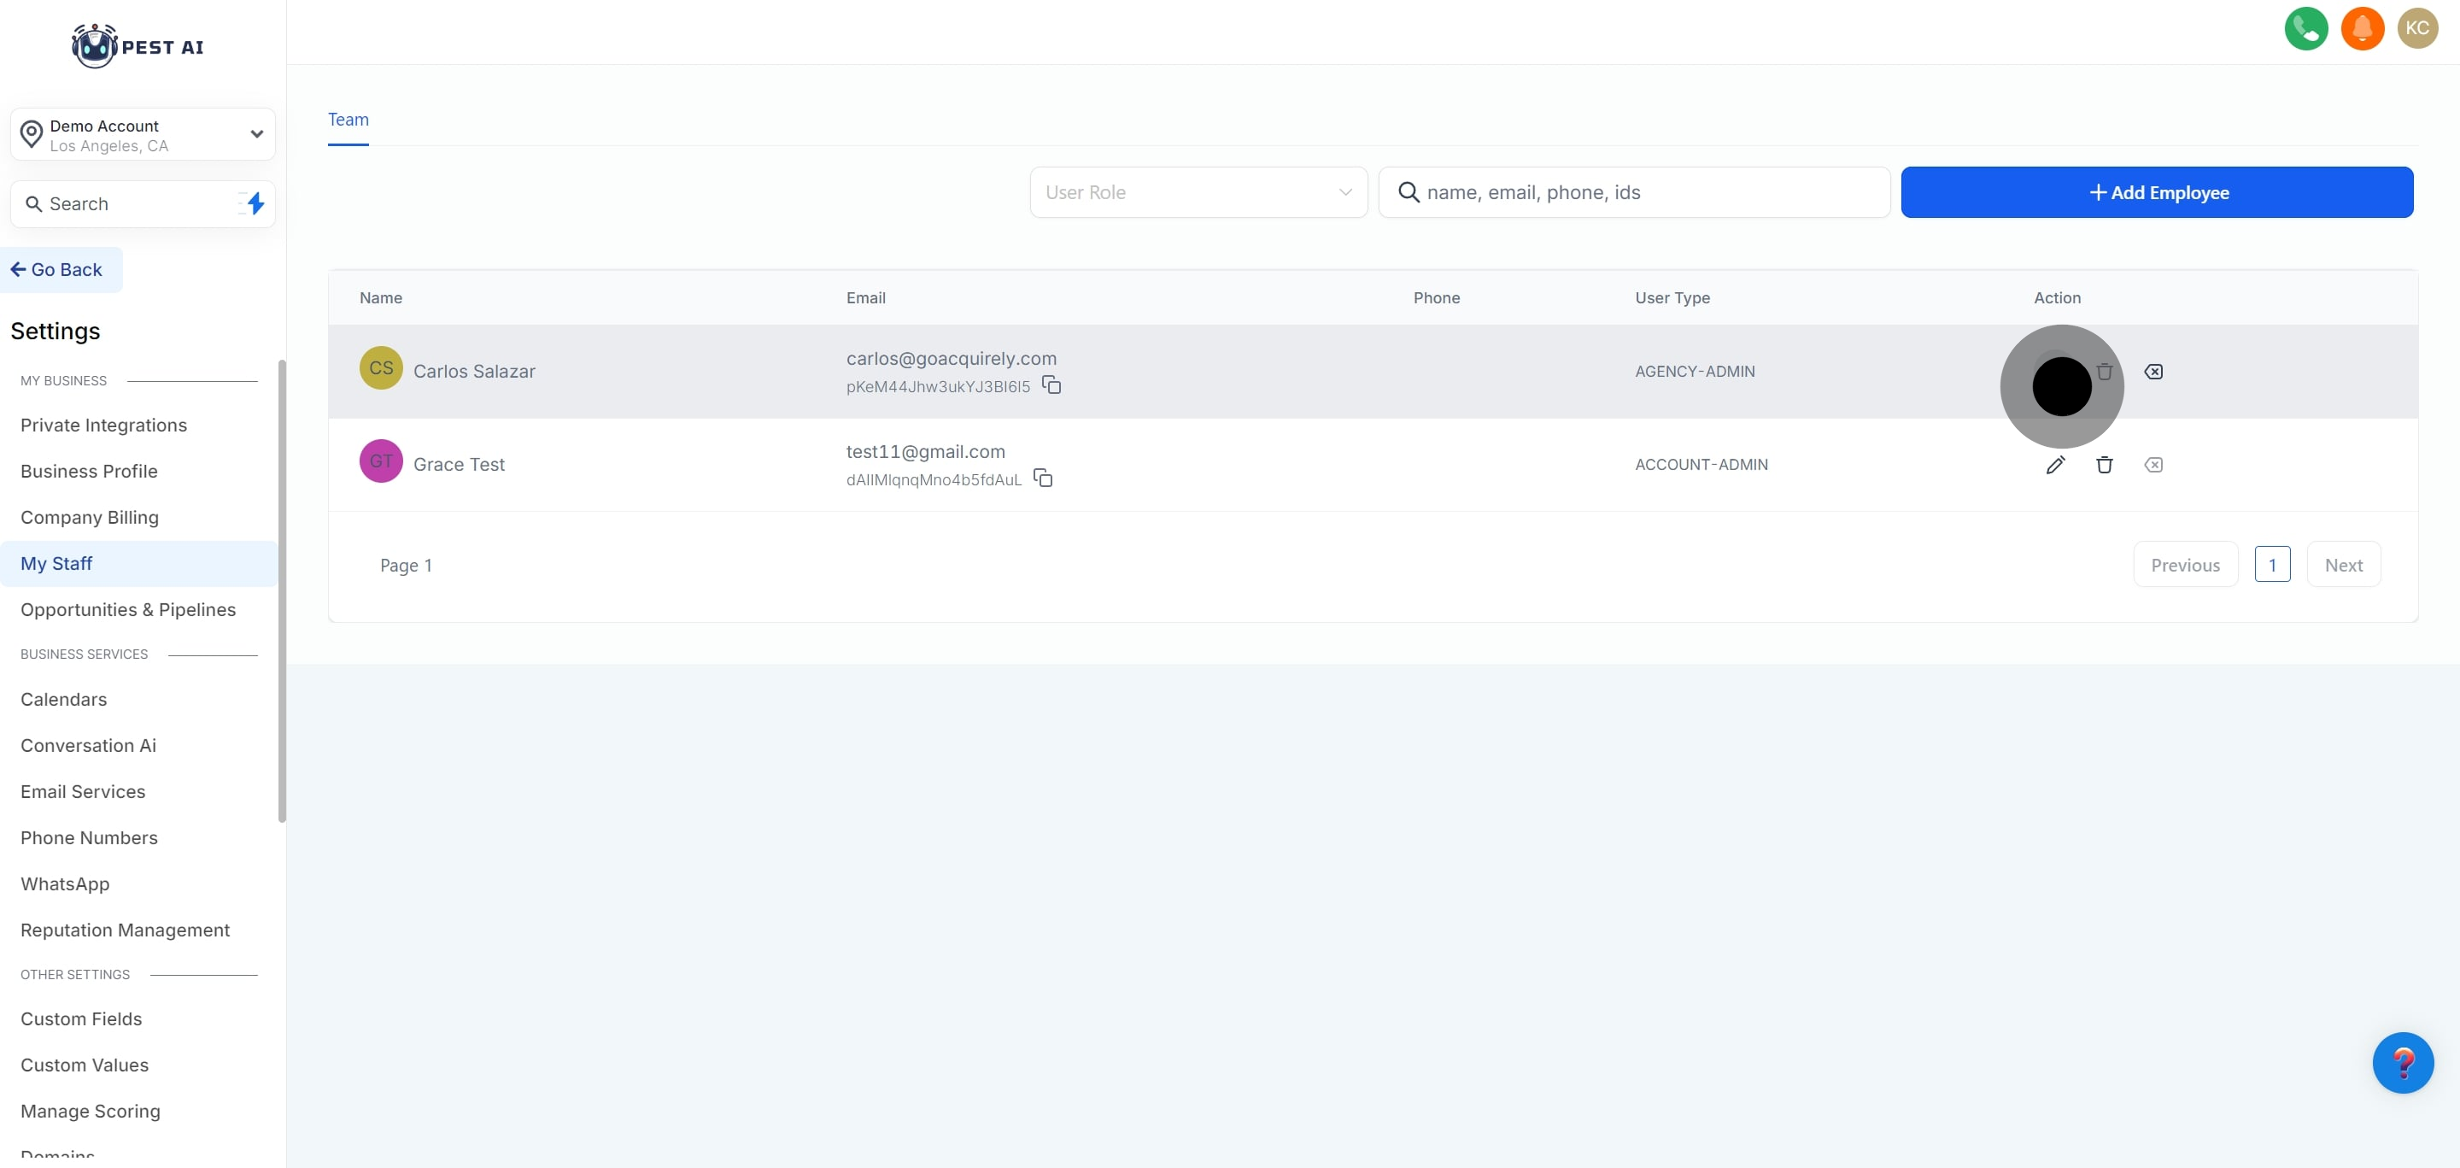Image resolution: width=2460 pixels, height=1168 pixels.
Task: Copy Carlos Salazar's user ID
Action: (x=1051, y=384)
